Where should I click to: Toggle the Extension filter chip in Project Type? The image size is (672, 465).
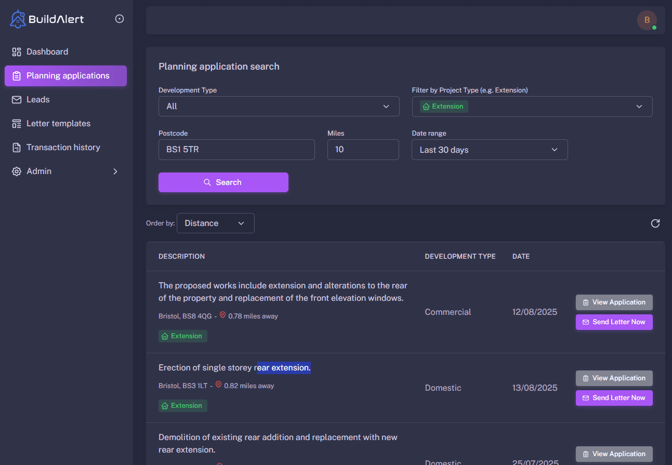click(443, 106)
